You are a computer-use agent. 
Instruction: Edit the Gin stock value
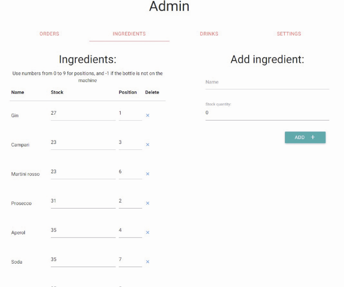83,113
